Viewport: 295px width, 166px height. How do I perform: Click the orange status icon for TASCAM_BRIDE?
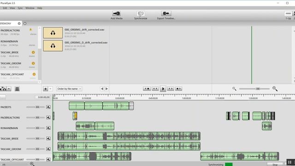click(33, 52)
